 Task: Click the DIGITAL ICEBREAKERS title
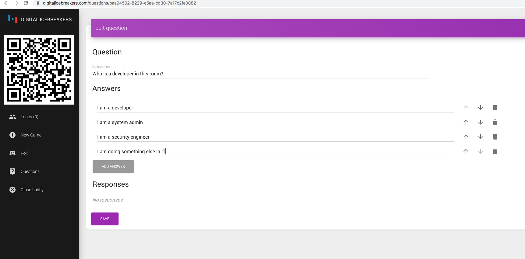point(46,19)
